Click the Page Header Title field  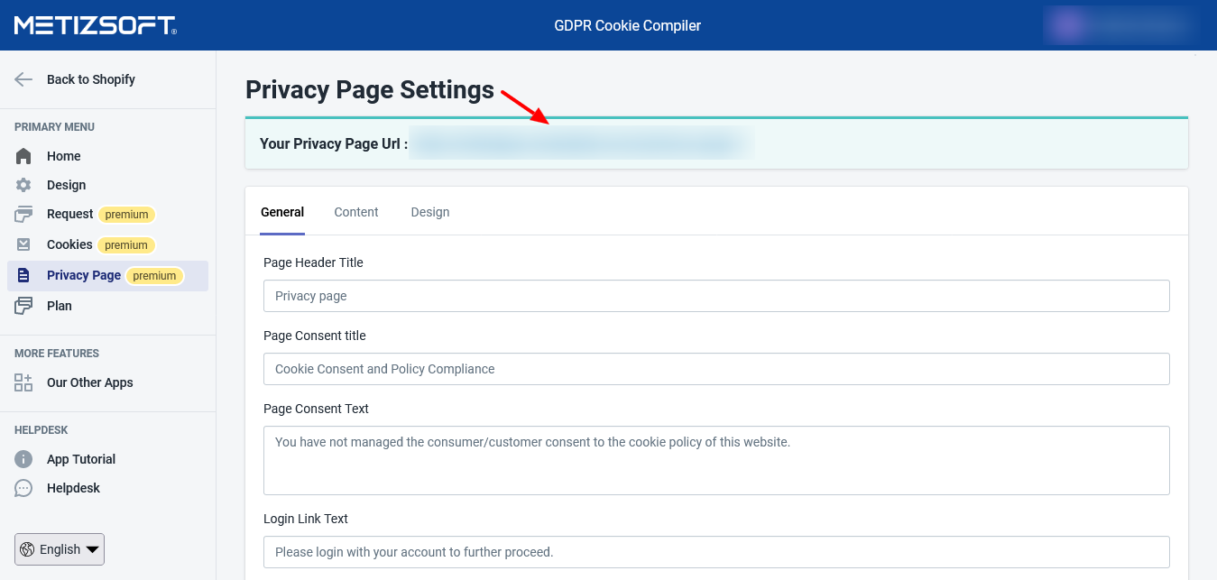pyautogui.click(x=716, y=296)
